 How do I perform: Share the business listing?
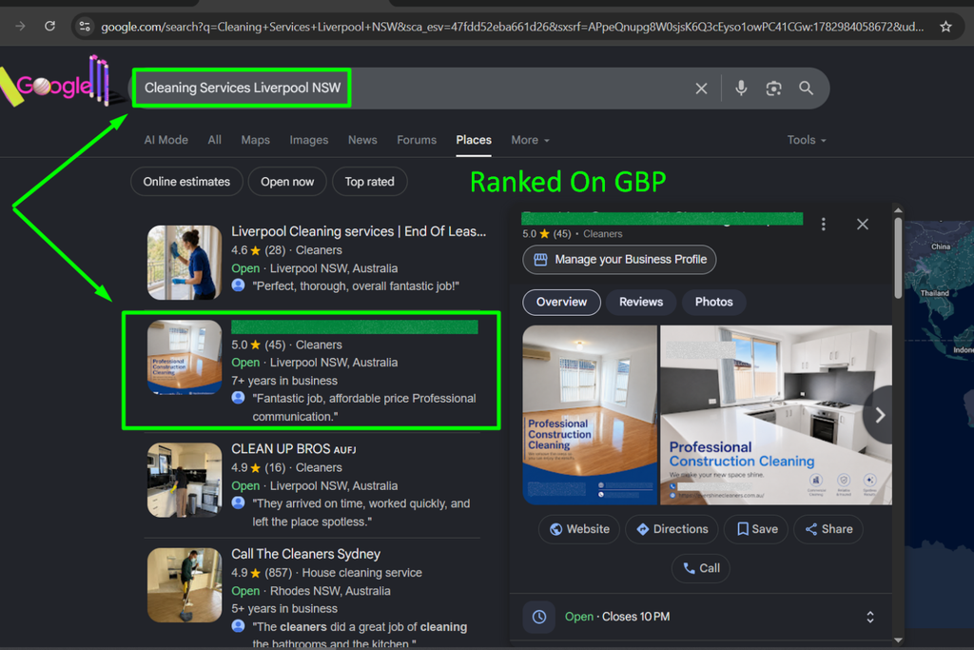pyautogui.click(x=828, y=529)
